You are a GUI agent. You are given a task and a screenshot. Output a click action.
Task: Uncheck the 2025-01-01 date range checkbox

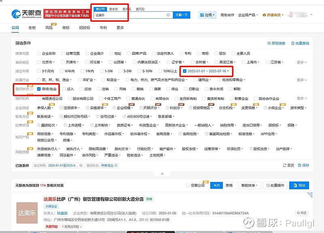pos(185,71)
